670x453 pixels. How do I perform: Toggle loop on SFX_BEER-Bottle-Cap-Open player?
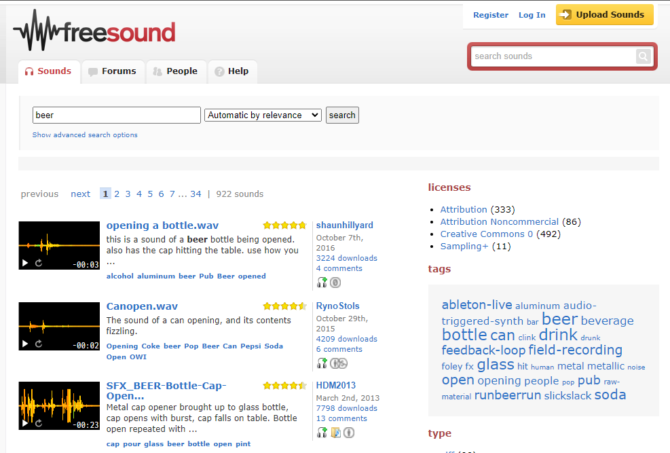click(x=39, y=423)
